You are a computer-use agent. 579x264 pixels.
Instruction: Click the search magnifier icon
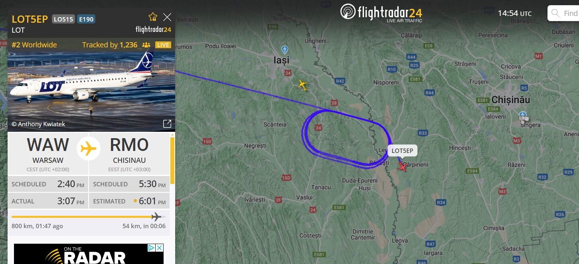coord(555,13)
